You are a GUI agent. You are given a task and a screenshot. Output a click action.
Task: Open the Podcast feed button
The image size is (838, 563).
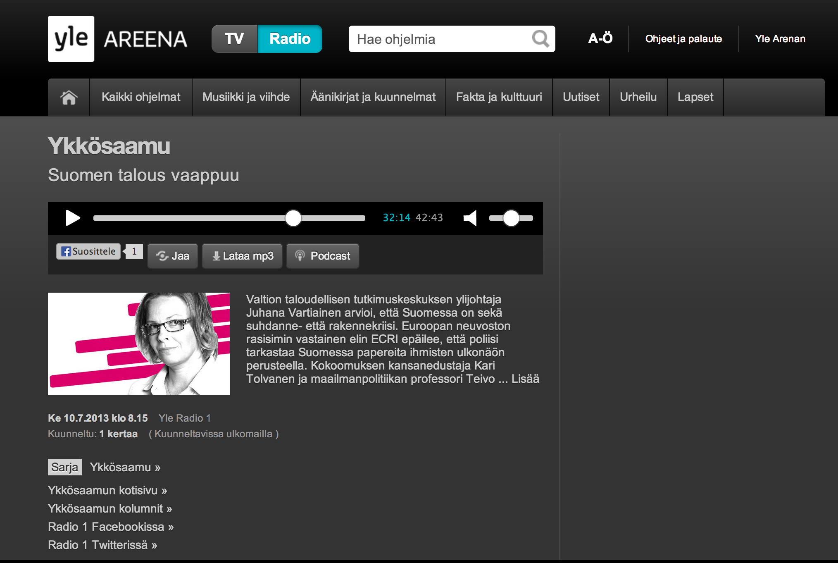click(323, 256)
